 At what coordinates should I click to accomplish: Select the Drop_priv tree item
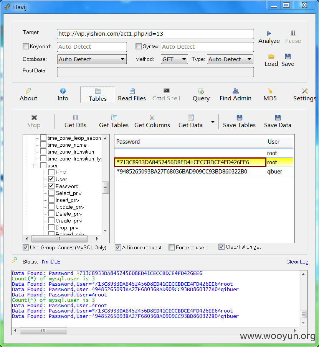67,228
